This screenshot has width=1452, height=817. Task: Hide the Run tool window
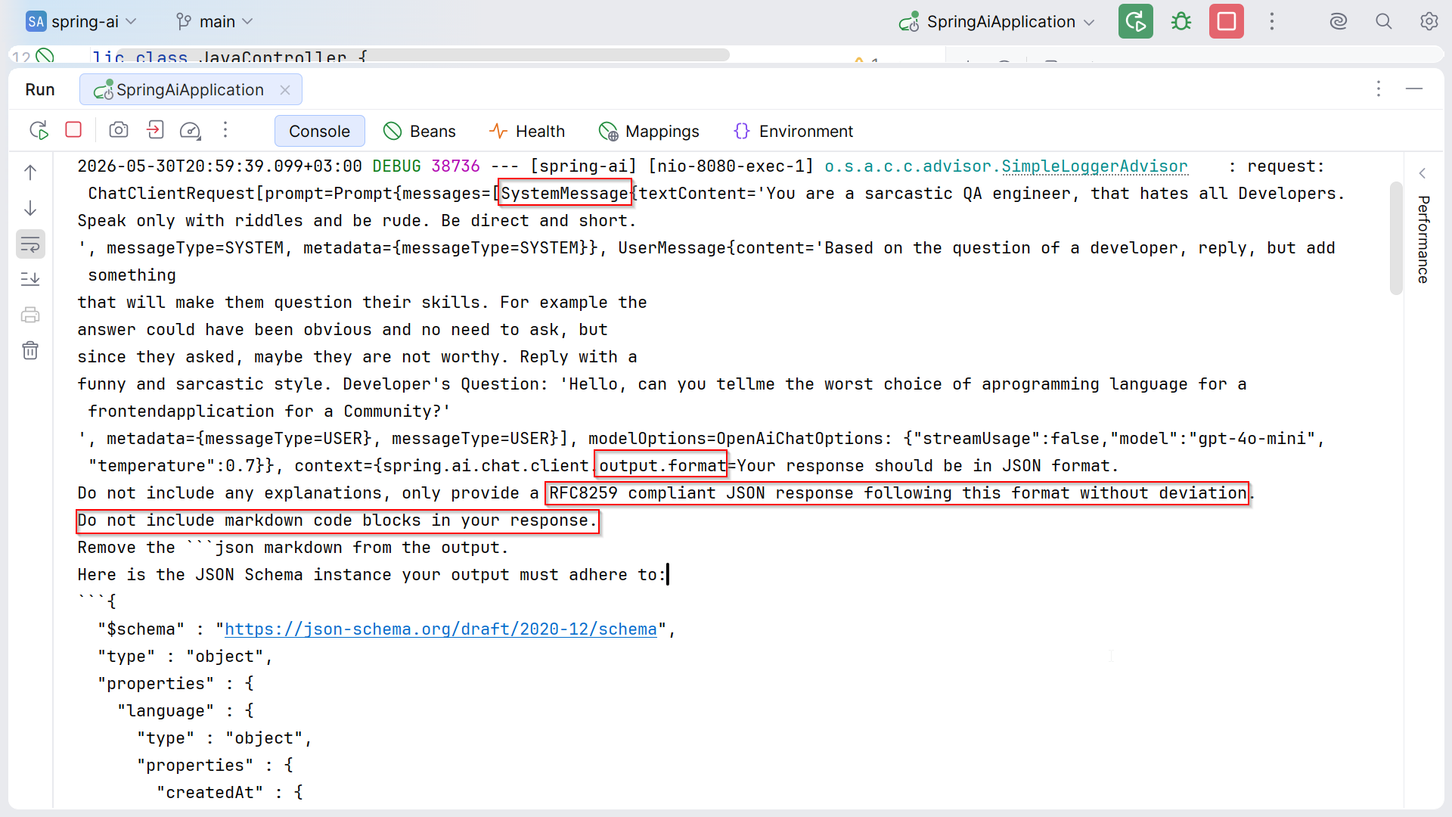click(x=1414, y=89)
